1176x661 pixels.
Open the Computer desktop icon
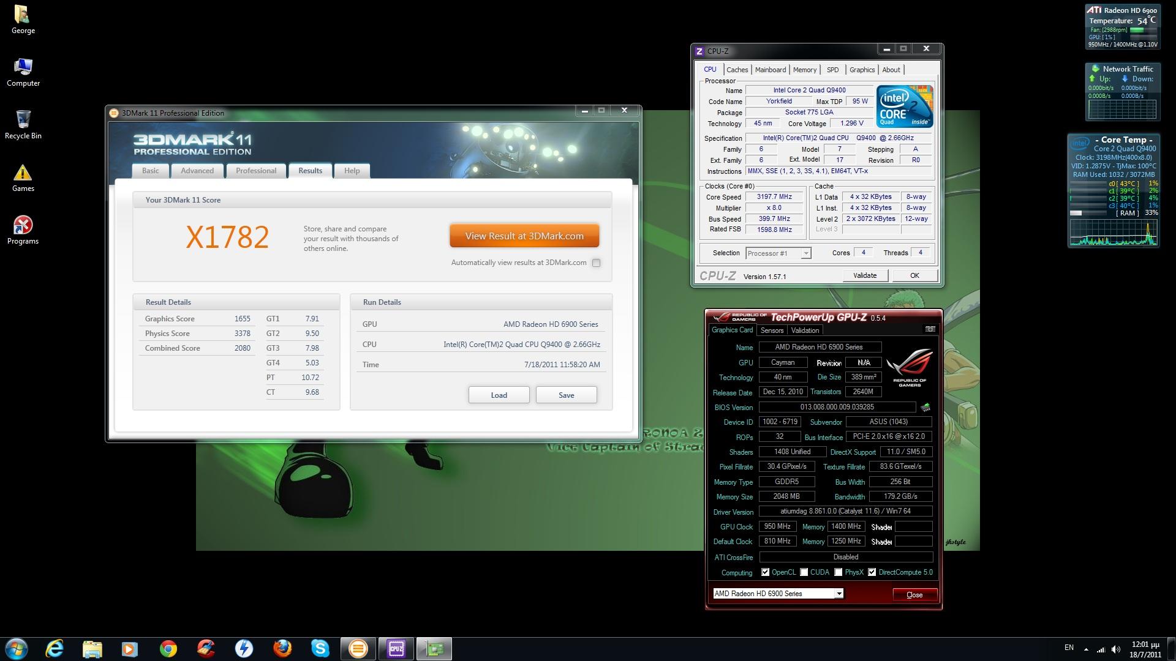23,73
